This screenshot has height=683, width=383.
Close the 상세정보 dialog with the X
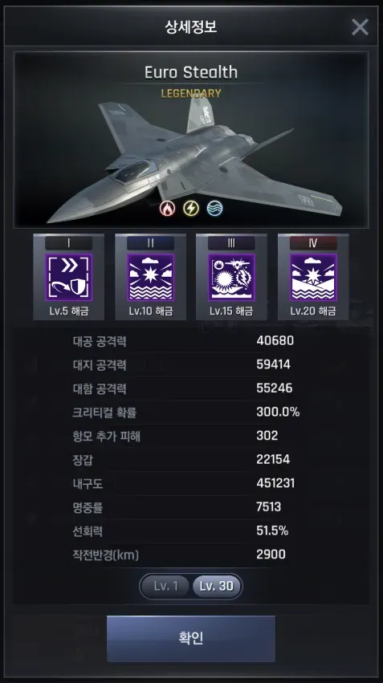pyautogui.click(x=360, y=27)
